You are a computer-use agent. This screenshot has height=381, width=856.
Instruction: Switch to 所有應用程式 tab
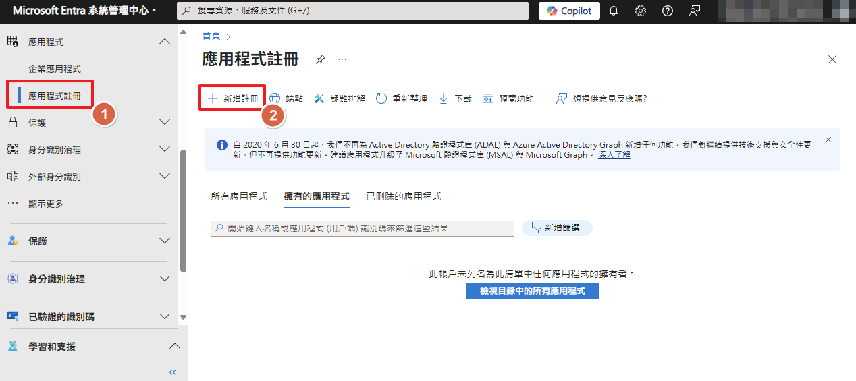pyautogui.click(x=239, y=196)
